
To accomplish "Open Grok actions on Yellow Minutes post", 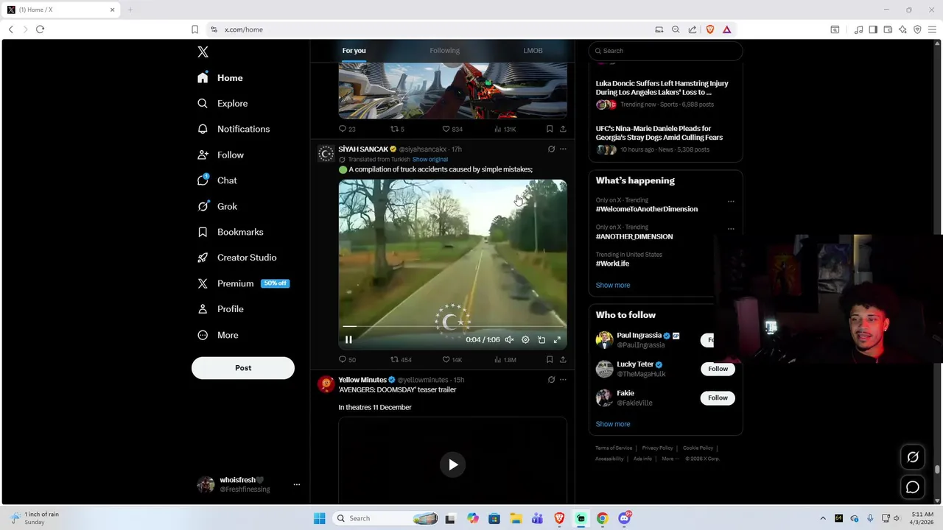I will coord(551,380).
